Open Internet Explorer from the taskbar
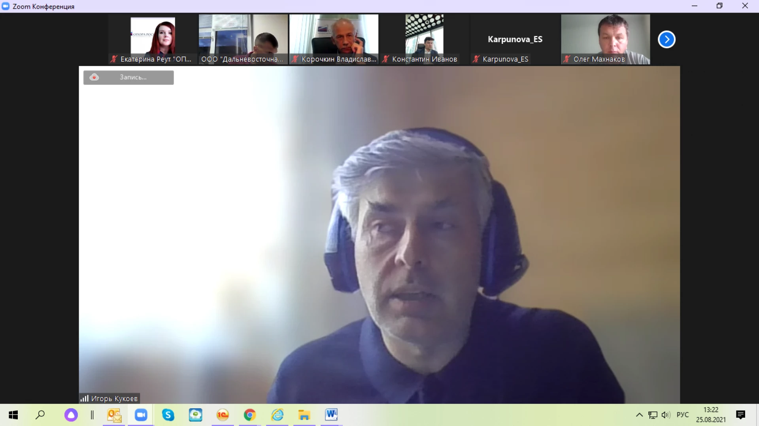Viewport: 759px width, 426px height. tap(277, 415)
